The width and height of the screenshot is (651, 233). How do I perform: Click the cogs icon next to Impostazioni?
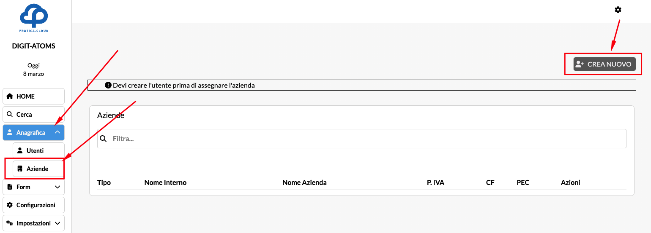[10, 223]
